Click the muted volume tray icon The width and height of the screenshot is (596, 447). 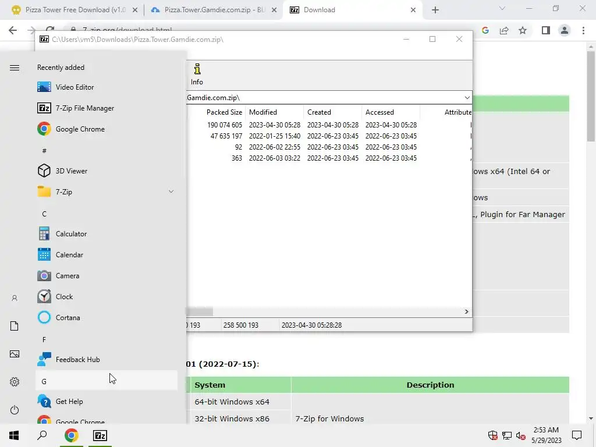[521, 435]
